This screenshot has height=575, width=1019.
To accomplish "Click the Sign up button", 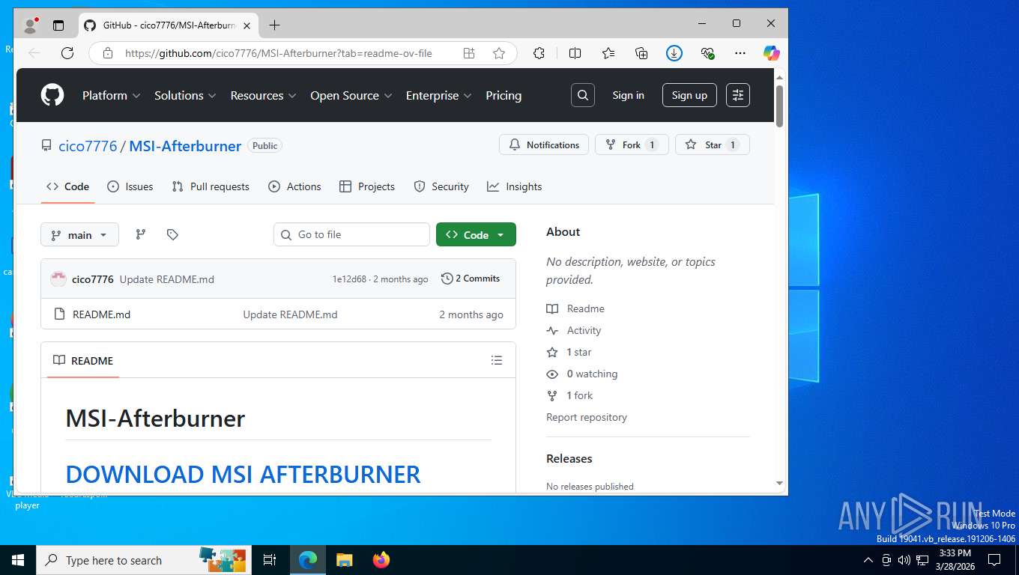I will click(689, 95).
